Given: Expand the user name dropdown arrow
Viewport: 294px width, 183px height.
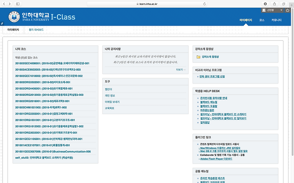Looking at the screenshot, I should coord(281,10).
